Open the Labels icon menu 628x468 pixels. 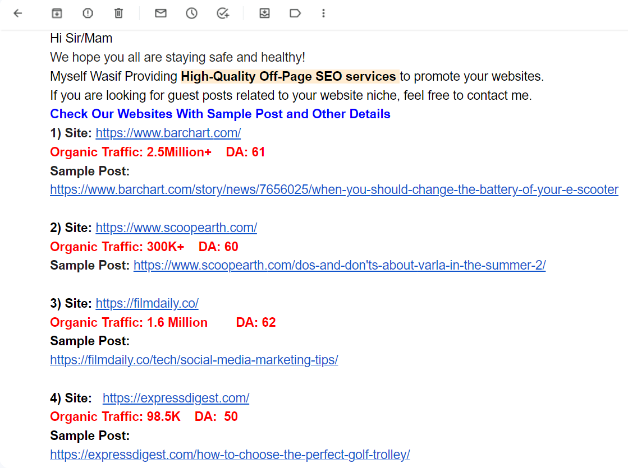tap(295, 13)
